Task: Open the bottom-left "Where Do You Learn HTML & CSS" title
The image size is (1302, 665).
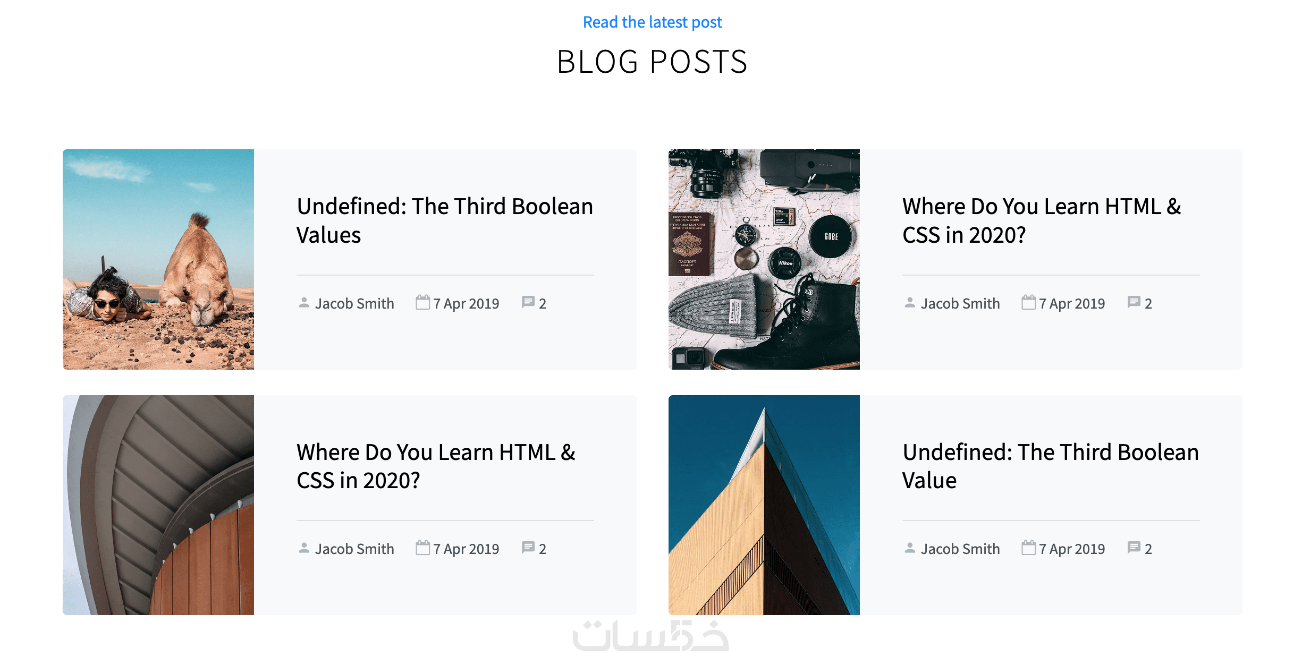Action: [x=436, y=466]
